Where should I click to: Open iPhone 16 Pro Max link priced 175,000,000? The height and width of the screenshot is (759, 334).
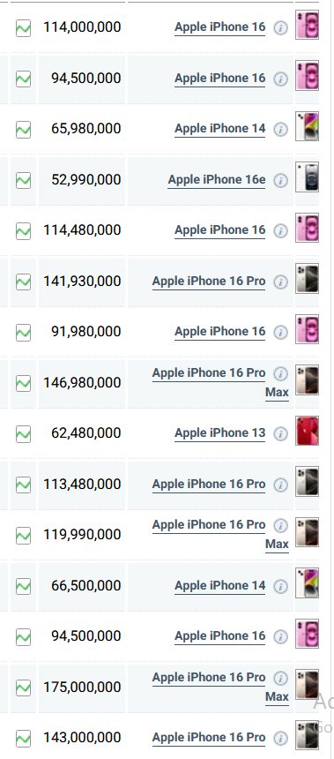(x=220, y=687)
